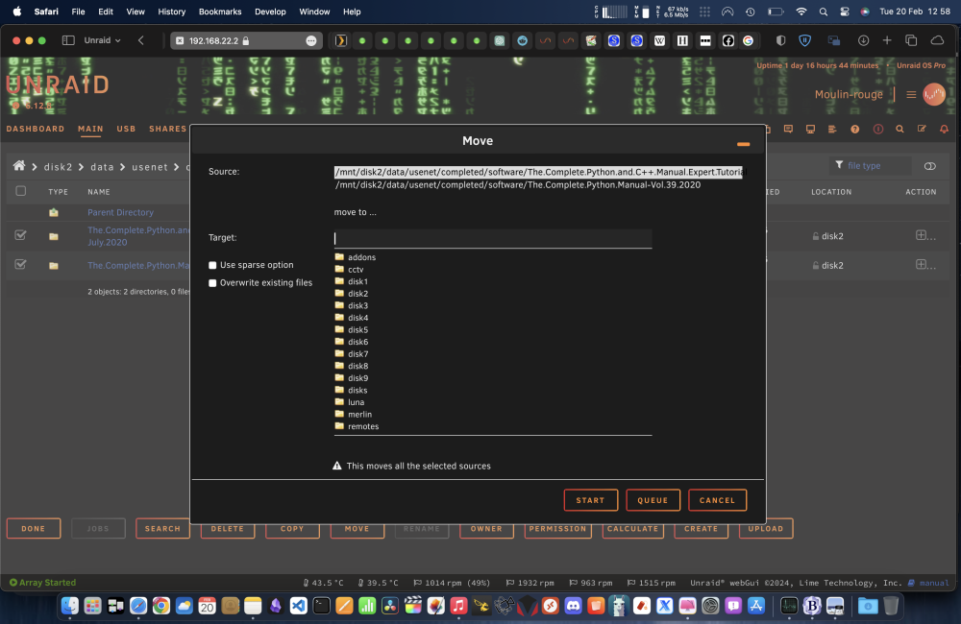Open Visual Studio Code from the Dock
Image resolution: width=961 pixels, height=624 pixels.
click(299, 606)
